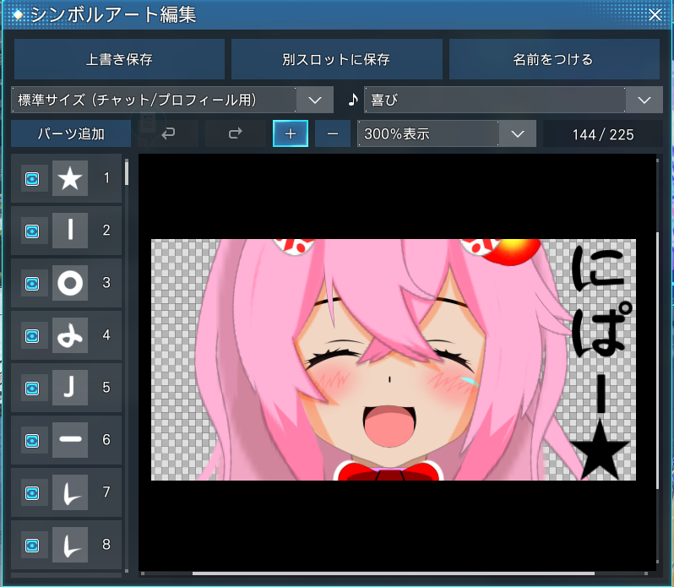Toggle visibility of layer 3
Image resolution: width=674 pixels, height=587 pixels.
[32, 284]
